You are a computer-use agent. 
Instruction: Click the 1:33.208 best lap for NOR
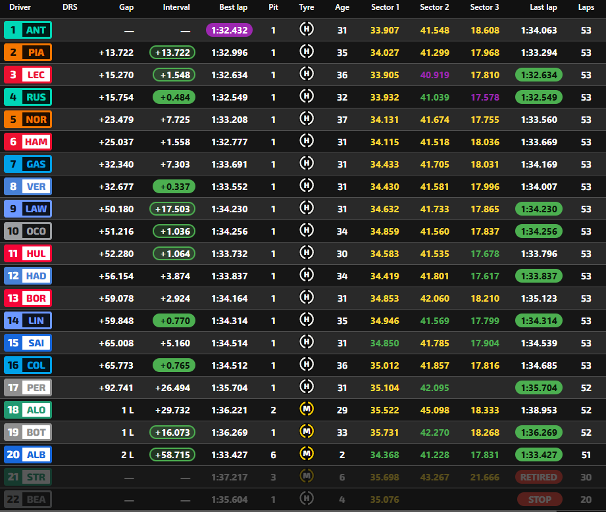coord(230,120)
